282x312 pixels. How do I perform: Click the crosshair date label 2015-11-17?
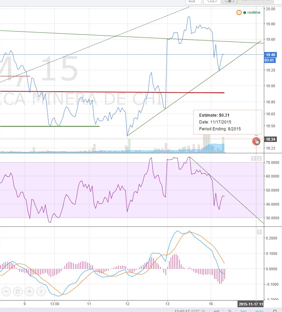(x=251, y=304)
